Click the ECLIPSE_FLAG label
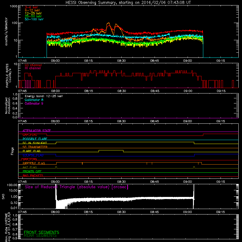The height and width of the screenshot is (242, 242). [x=33, y=155]
